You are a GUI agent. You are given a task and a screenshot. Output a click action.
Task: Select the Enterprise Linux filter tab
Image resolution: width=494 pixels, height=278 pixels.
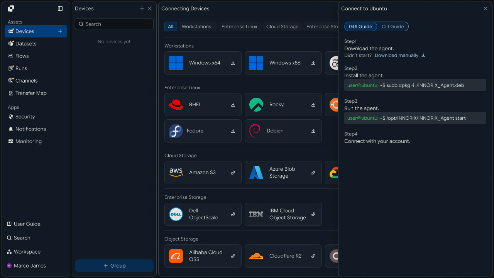click(239, 27)
